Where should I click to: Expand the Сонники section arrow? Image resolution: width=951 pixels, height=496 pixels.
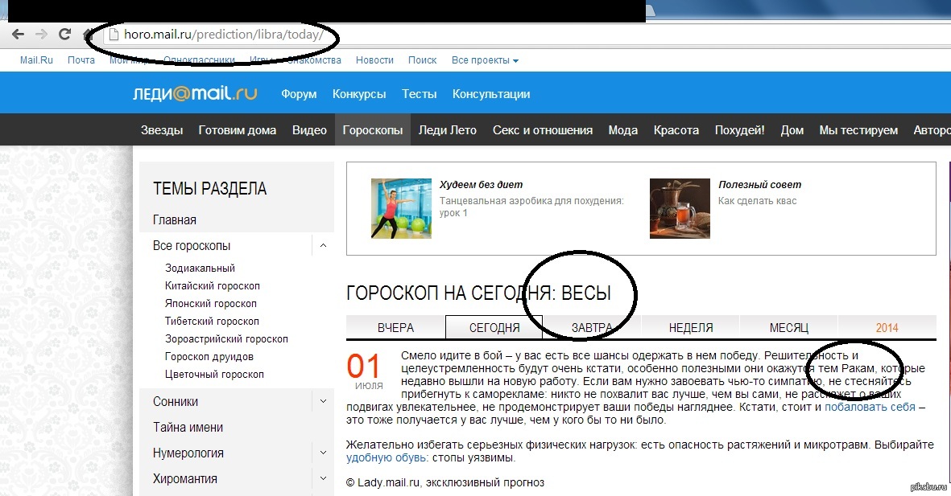[323, 401]
